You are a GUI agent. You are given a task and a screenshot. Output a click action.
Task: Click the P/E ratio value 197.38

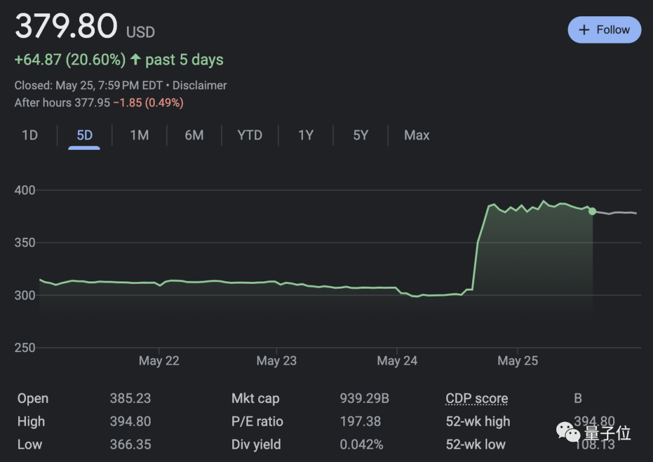[x=360, y=422]
